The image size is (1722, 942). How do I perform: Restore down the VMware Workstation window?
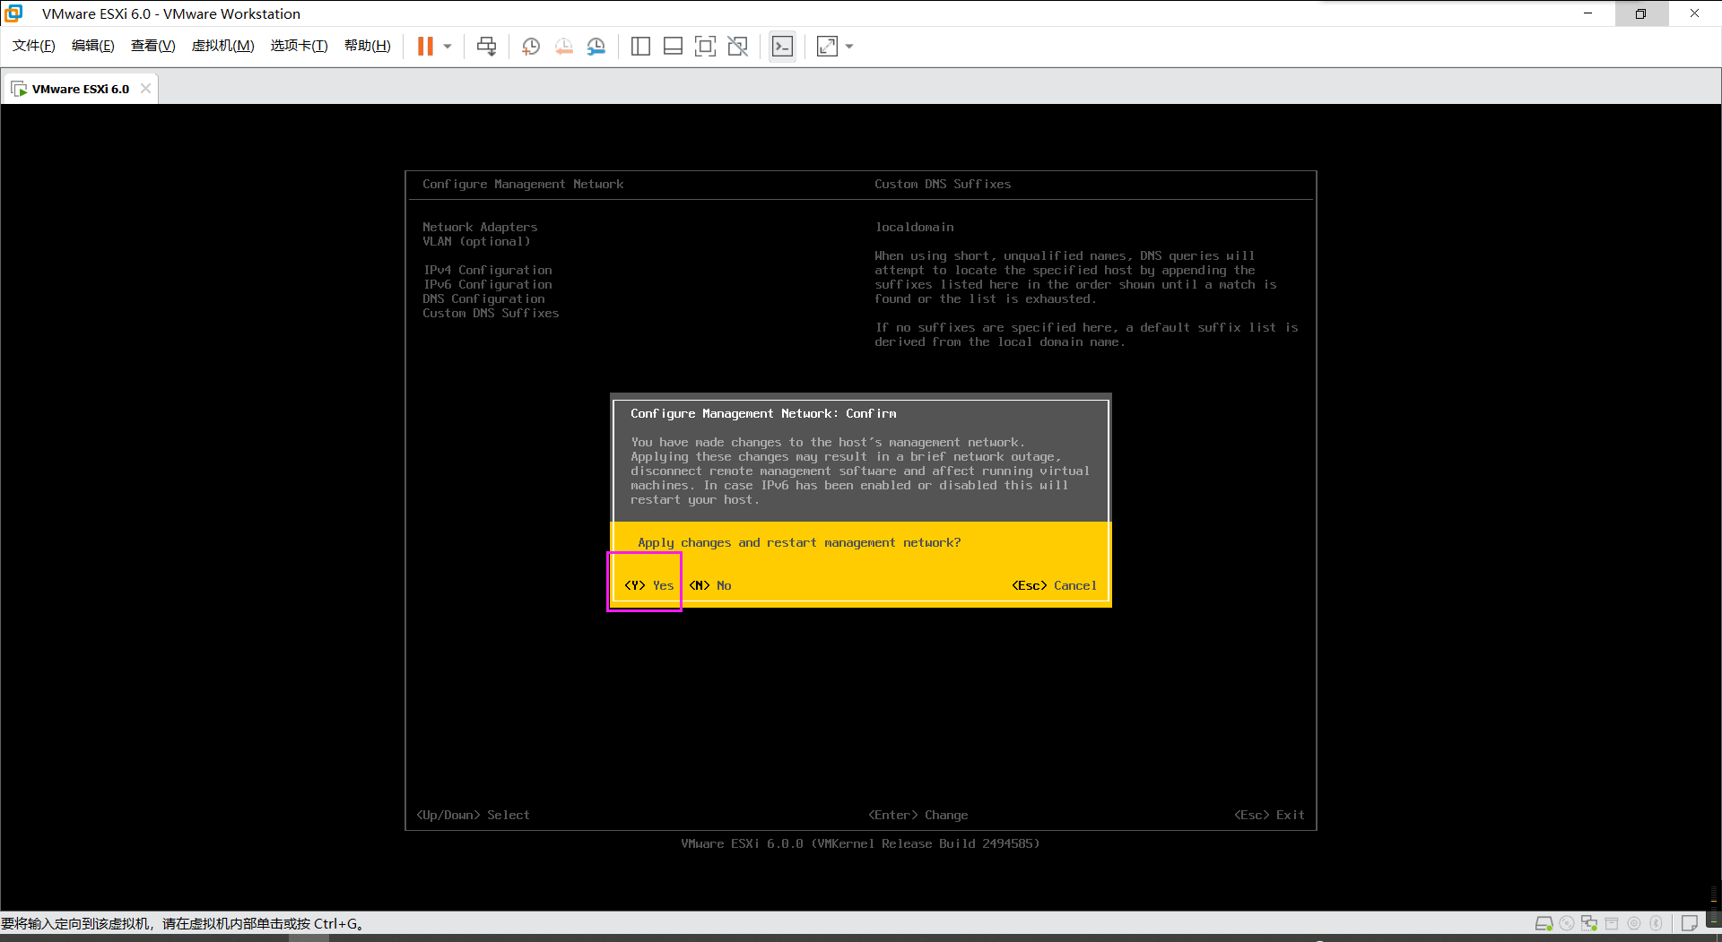[1640, 13]
